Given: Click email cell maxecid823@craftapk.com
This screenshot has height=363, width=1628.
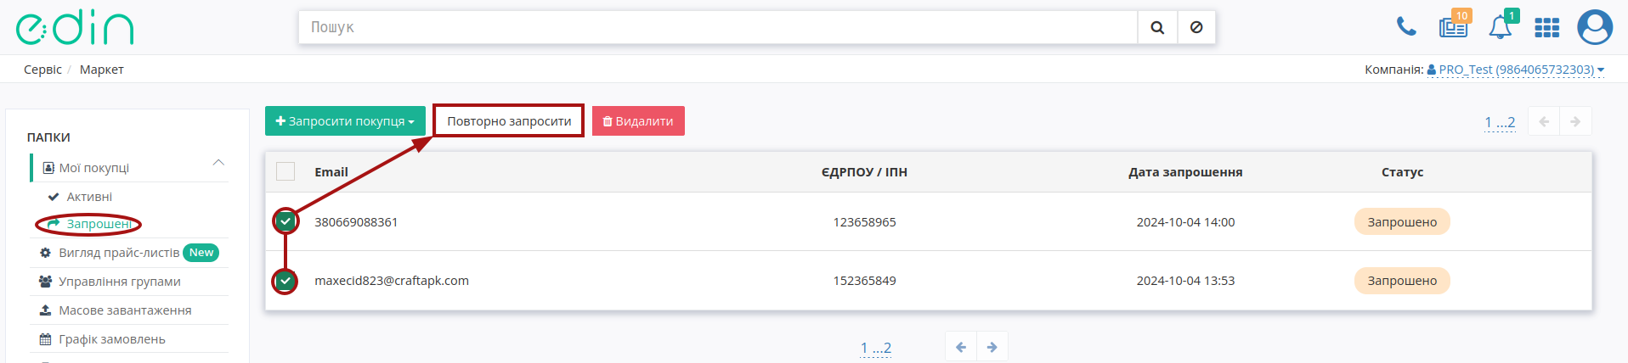Looking at the screenshot, I should point(392,281).
